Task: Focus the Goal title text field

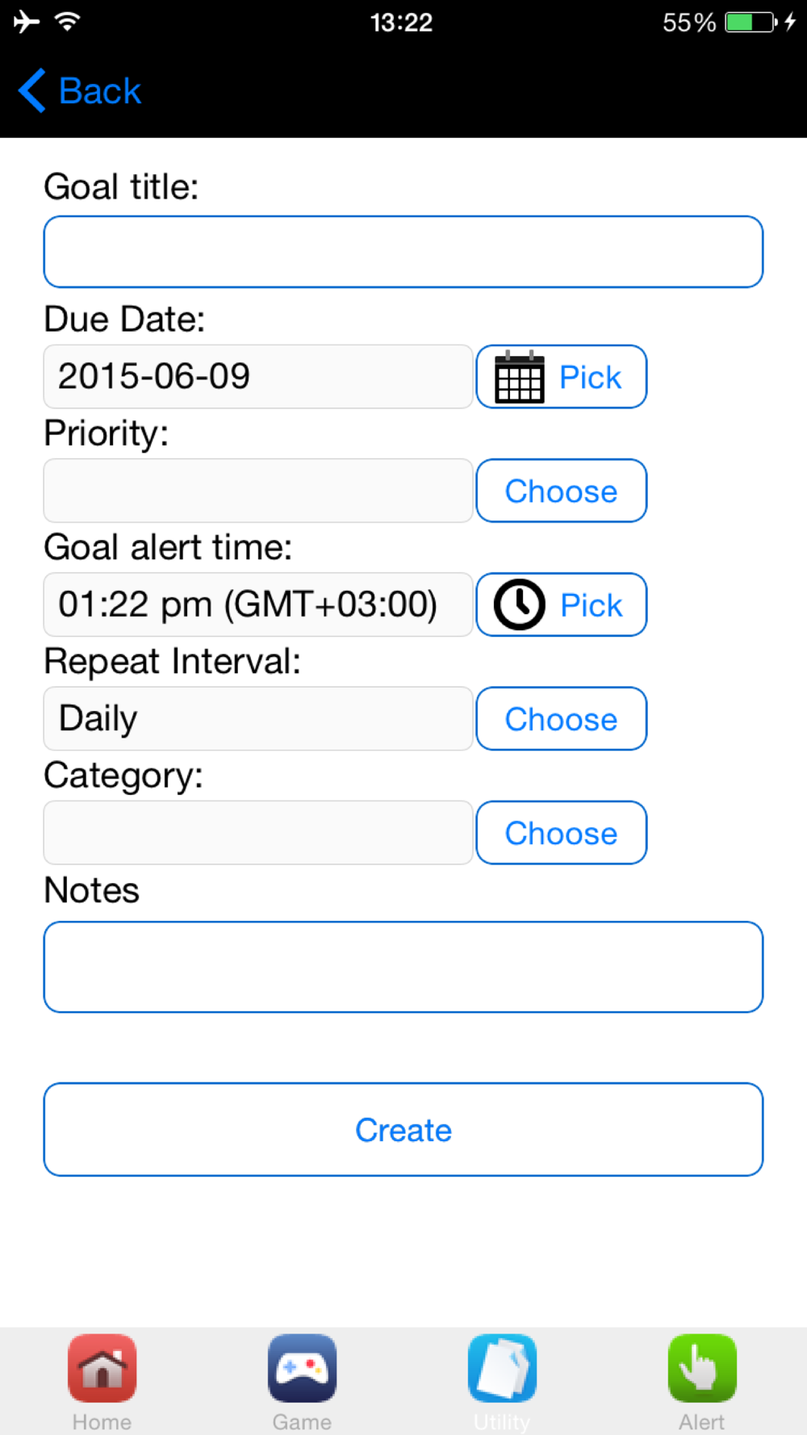Action: click(403, 252)
